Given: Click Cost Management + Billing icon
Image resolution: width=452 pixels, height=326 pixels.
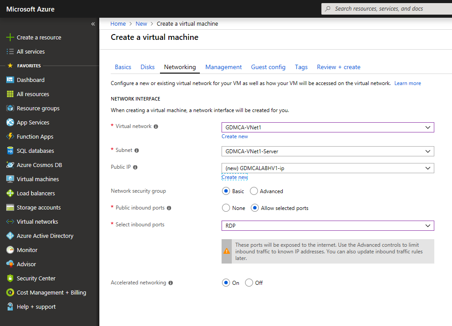Looking at the screenshot, I should point(10,292).
